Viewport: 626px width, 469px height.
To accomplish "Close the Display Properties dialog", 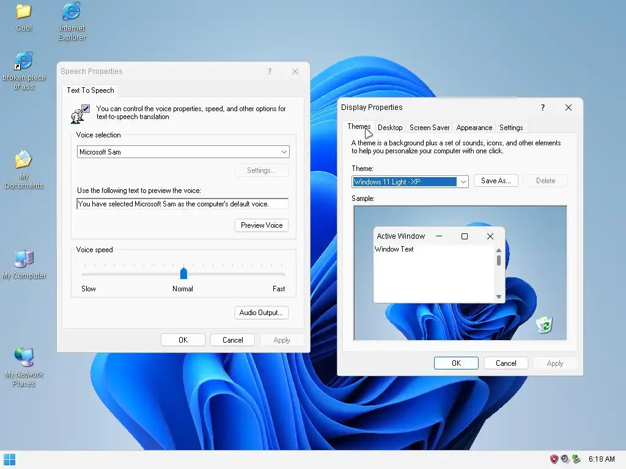I will click(568, 107).
